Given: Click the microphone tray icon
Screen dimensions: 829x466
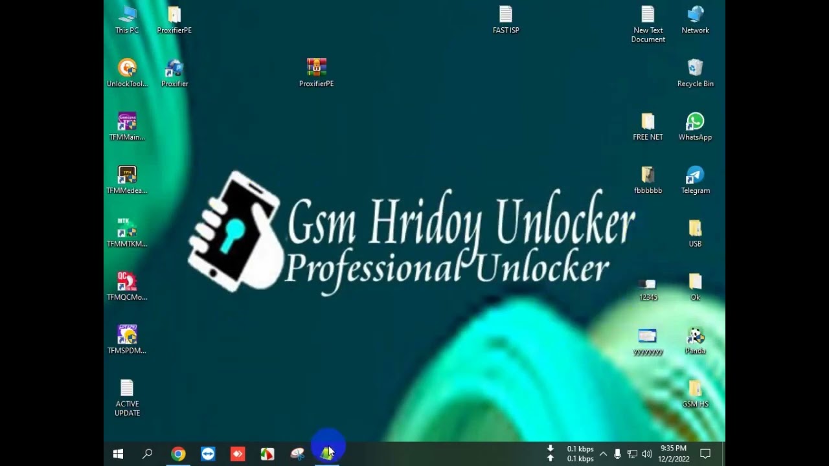Looking at the screenshot, I should click(x=617, y=454).
